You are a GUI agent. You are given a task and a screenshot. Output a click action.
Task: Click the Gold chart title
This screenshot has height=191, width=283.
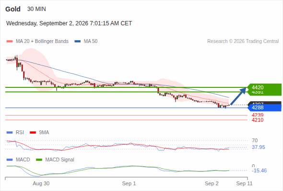click(x=13, y=9)
